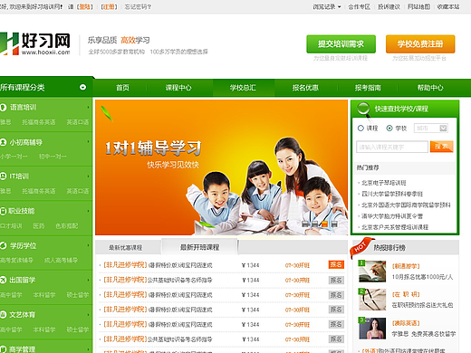This screenshot has height=353, width=471.
Task: Click the green 提交培训需求 button
Action: point(341,44)
